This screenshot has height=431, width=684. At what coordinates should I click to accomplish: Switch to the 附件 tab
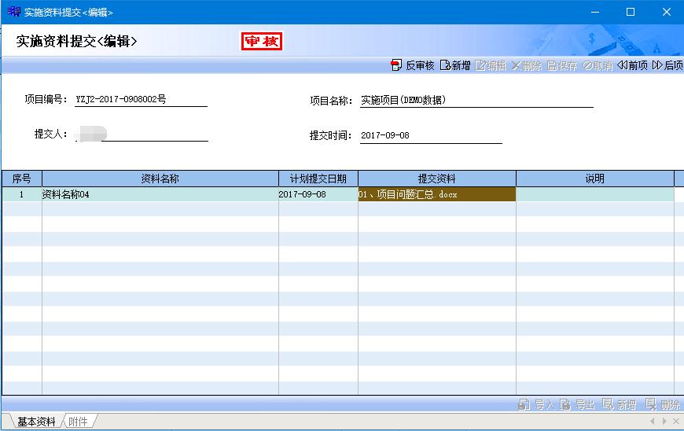coord(78,422)
